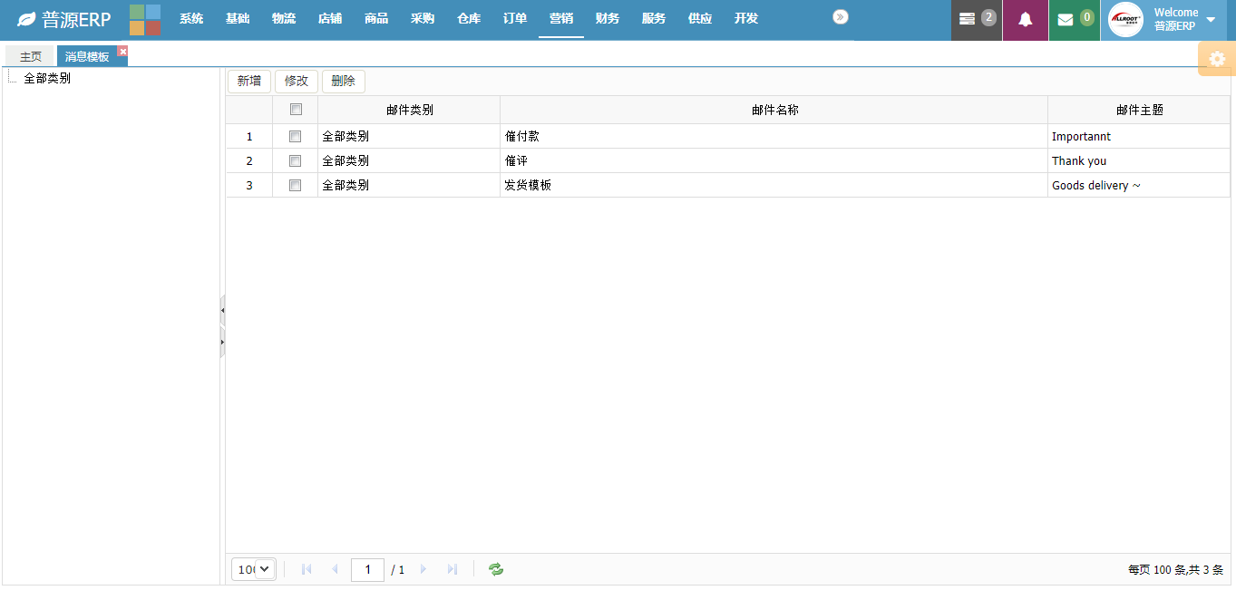Go to previous page in pager
This screenshot has width=1236, height=600.
(335, 569)
